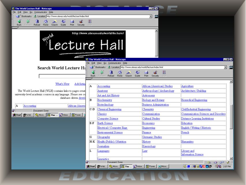Click clock showing 2:07 PM
Screen dimensions: 246x185
click(x=227, y=166)
